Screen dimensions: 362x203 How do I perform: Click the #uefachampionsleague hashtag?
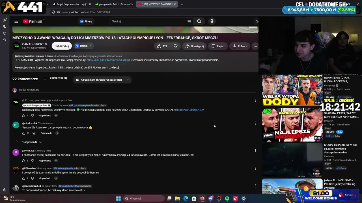(x=68, y=56)
